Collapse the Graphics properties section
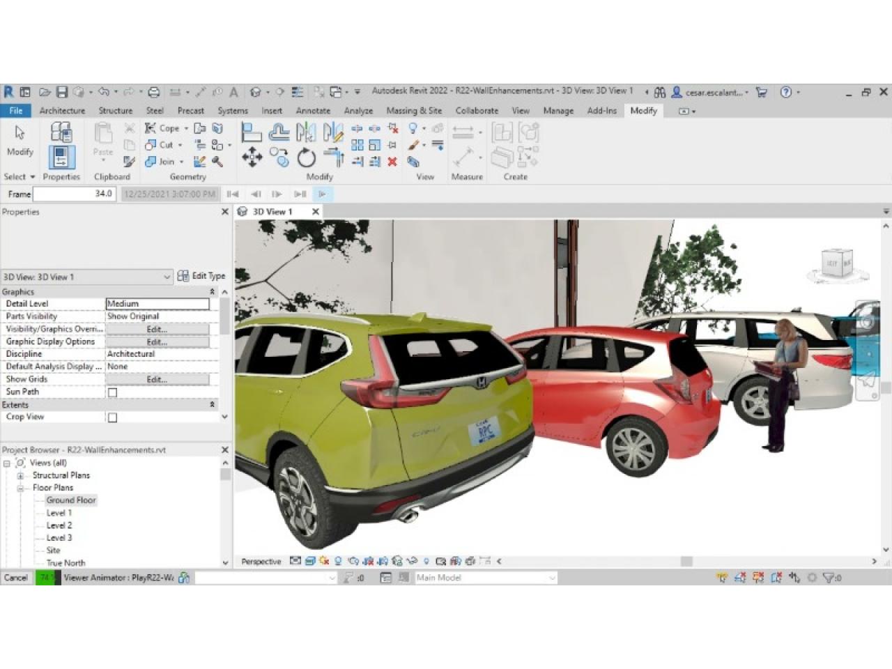 pyautogui.click(x=213, y=292)
